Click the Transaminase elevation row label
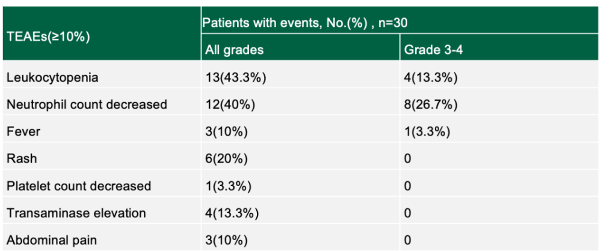Viewport: 601px width, 252px height. [x=76, y=213]
